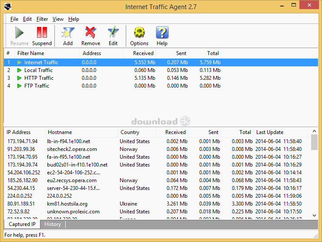
Task: Select the Local Traffic filter row
Action: pos(161,70)
